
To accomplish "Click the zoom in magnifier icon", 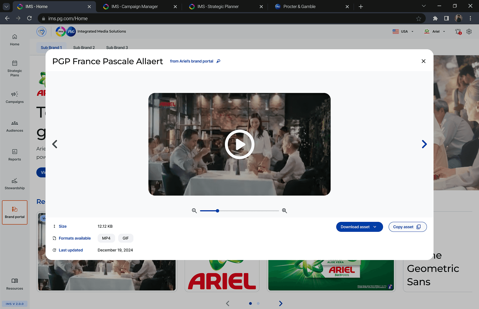I will click(x=285, y=211).
